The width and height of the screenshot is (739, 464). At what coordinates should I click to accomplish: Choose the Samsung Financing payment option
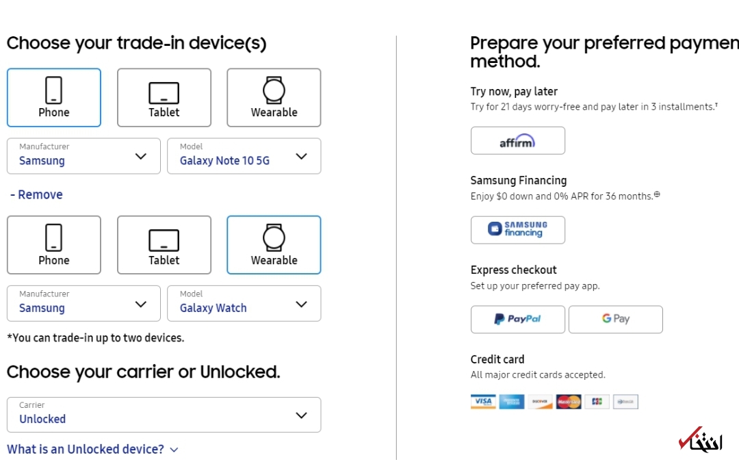pyautogui.click(x=517, y=230)
